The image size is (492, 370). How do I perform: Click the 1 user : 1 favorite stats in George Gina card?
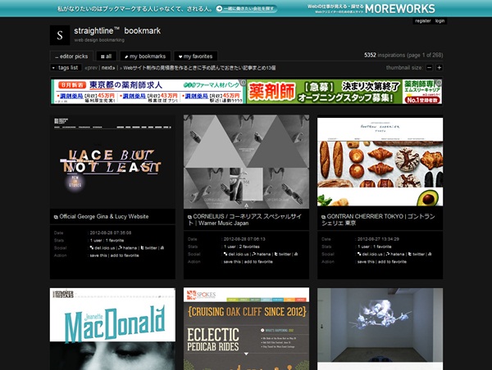(107, 241)
